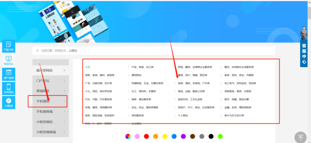Filter by 农业、林业、畜牧养殖类
The width and height of the screenshot is (311, 143).
(145, 107)
